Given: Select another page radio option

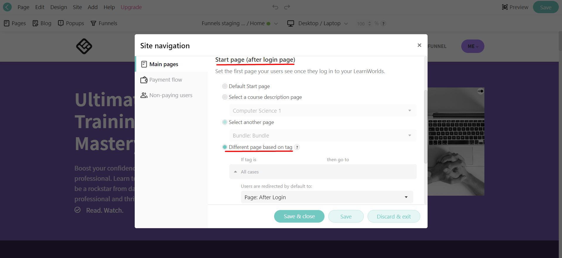Looking at the screenshot, I should pyautogui.click(x=225, y=122).
